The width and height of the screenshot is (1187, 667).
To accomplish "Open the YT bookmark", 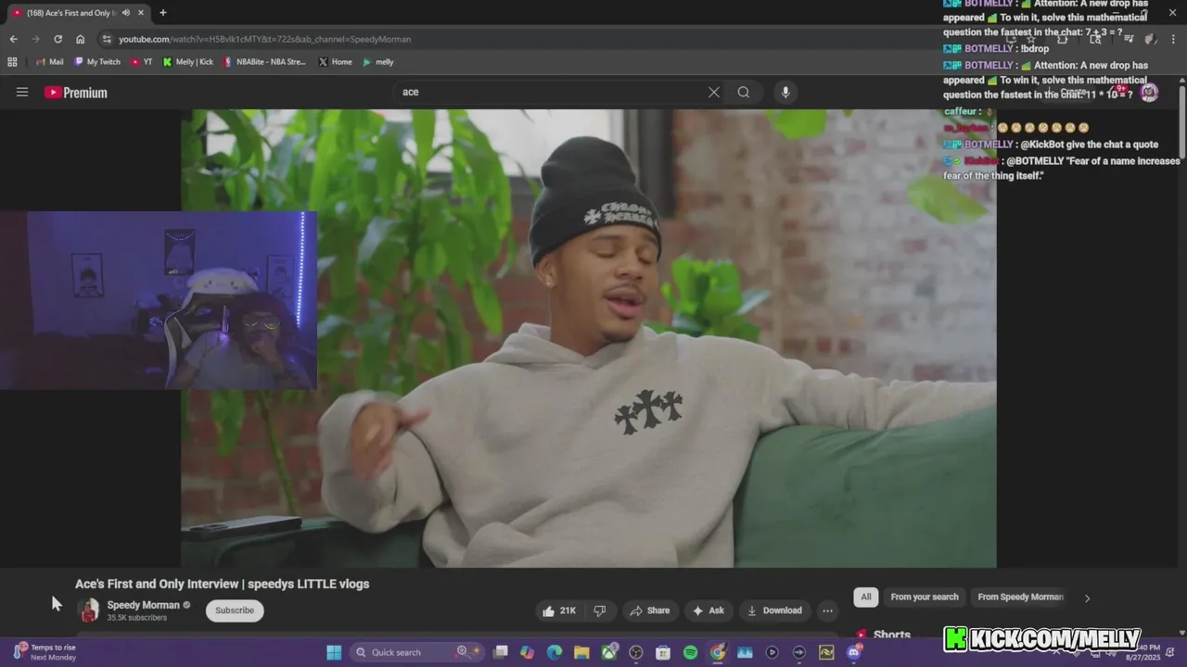I will 142,62.
